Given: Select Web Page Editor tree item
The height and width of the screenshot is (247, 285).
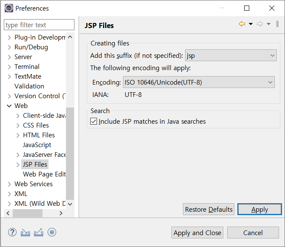Looking at the screenshot, I should point(44,174).
